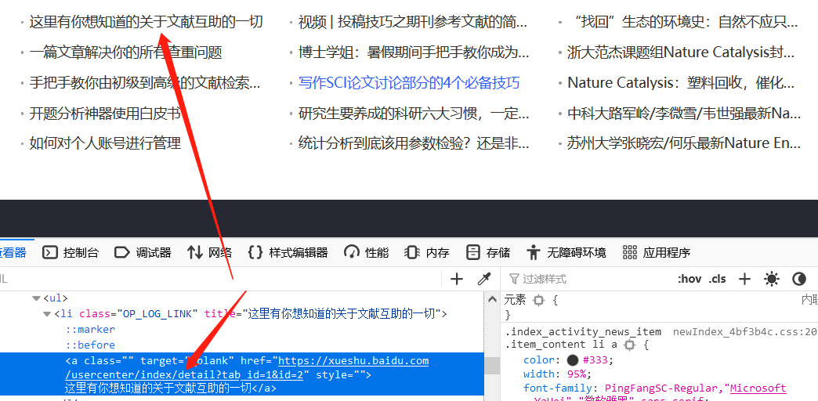Switch to the 调试器 debugger tab
The height and width of the screenshot is (401, 818).
point(143,253)
